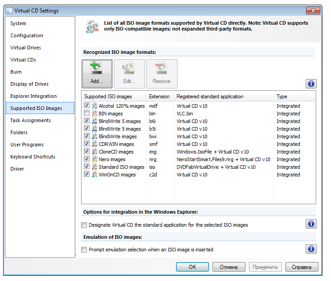Click the BIN images disc icon
The height and width of the screenshot is (281, 331).
click(95, 113)
